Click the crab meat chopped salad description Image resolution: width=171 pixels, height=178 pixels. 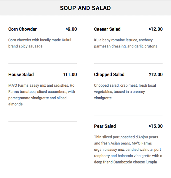[125, 92]
